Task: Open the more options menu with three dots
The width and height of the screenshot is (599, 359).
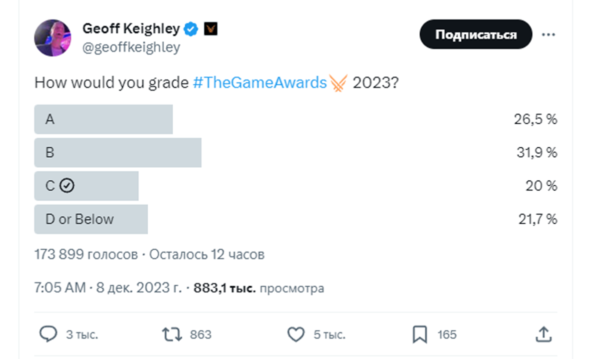Action: [549, 34]
